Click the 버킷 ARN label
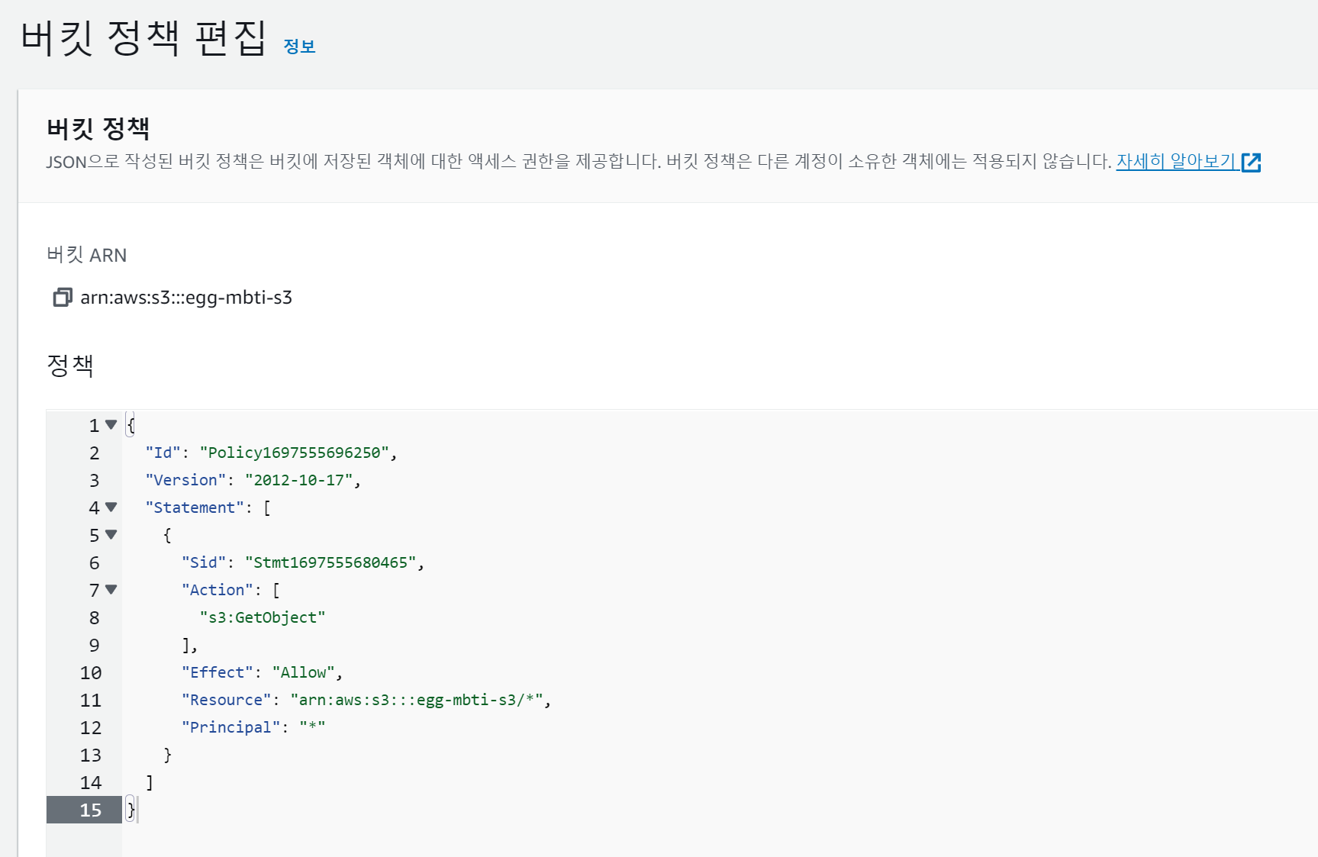1318x857 pixels. 86,255
